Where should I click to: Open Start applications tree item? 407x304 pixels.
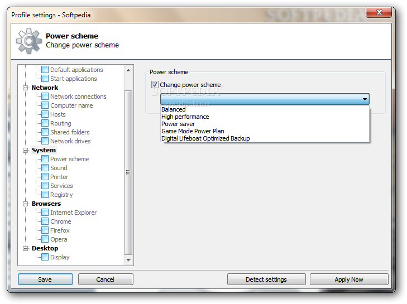[x=74, y=79]
